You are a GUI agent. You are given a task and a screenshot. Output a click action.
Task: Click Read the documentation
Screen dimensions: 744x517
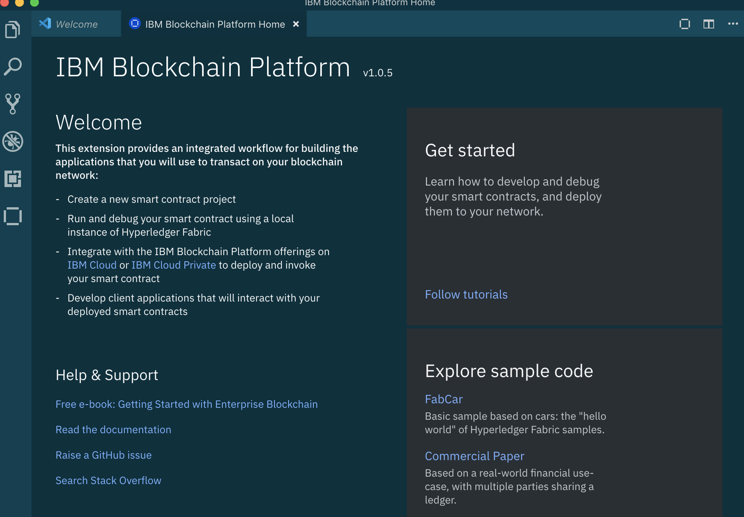(113, 430)
